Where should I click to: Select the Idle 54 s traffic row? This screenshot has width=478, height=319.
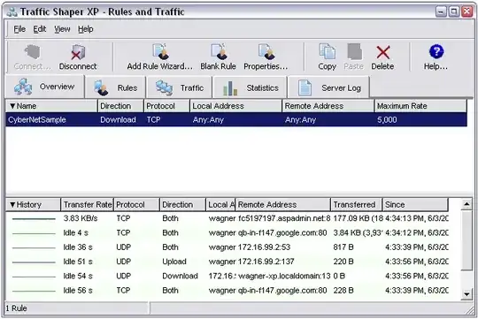(x=227, y=276)
